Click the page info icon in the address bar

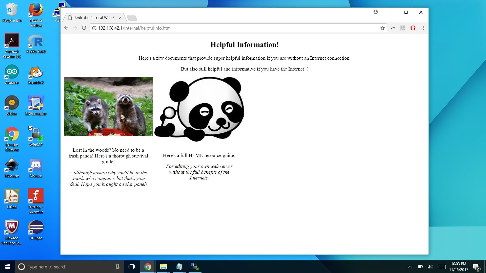tap(94, 28)
